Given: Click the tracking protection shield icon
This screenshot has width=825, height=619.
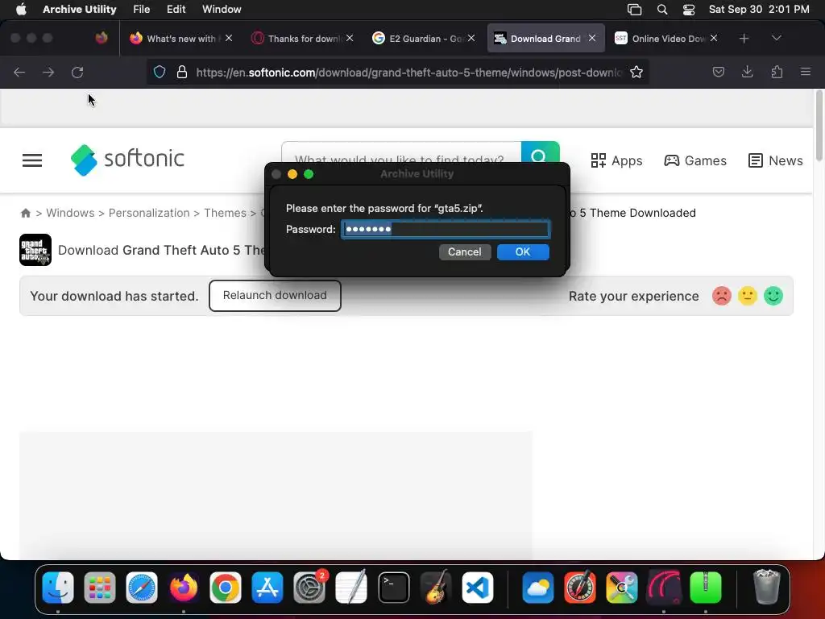Looking at the screenshot, I should coord(160,72).
